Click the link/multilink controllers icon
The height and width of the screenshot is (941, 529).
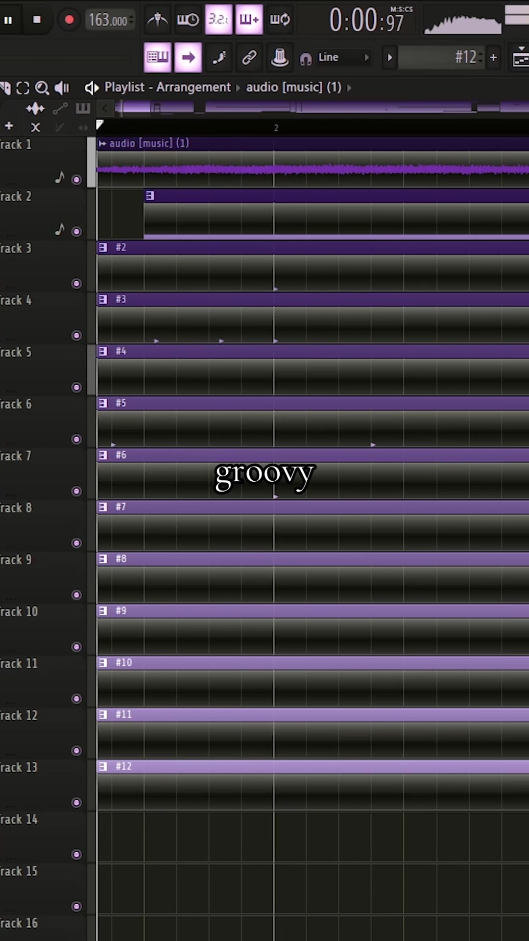249,57
